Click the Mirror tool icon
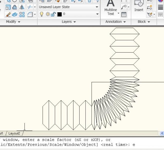 (22, 7)
